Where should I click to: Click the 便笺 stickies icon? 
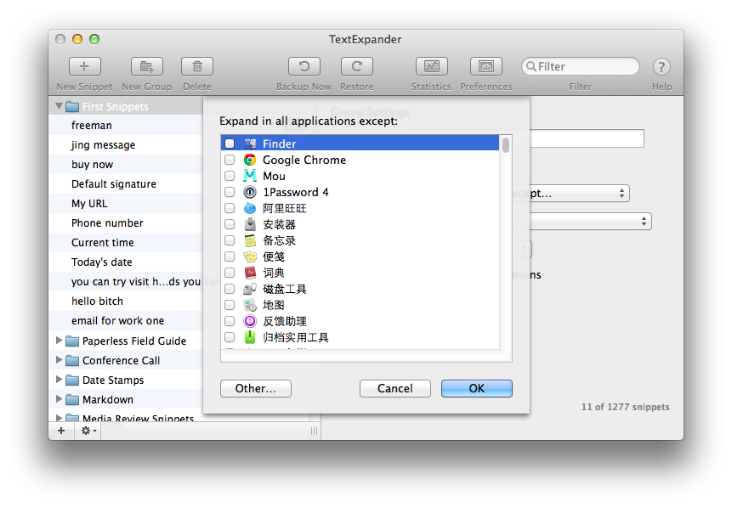click(250, 256)
